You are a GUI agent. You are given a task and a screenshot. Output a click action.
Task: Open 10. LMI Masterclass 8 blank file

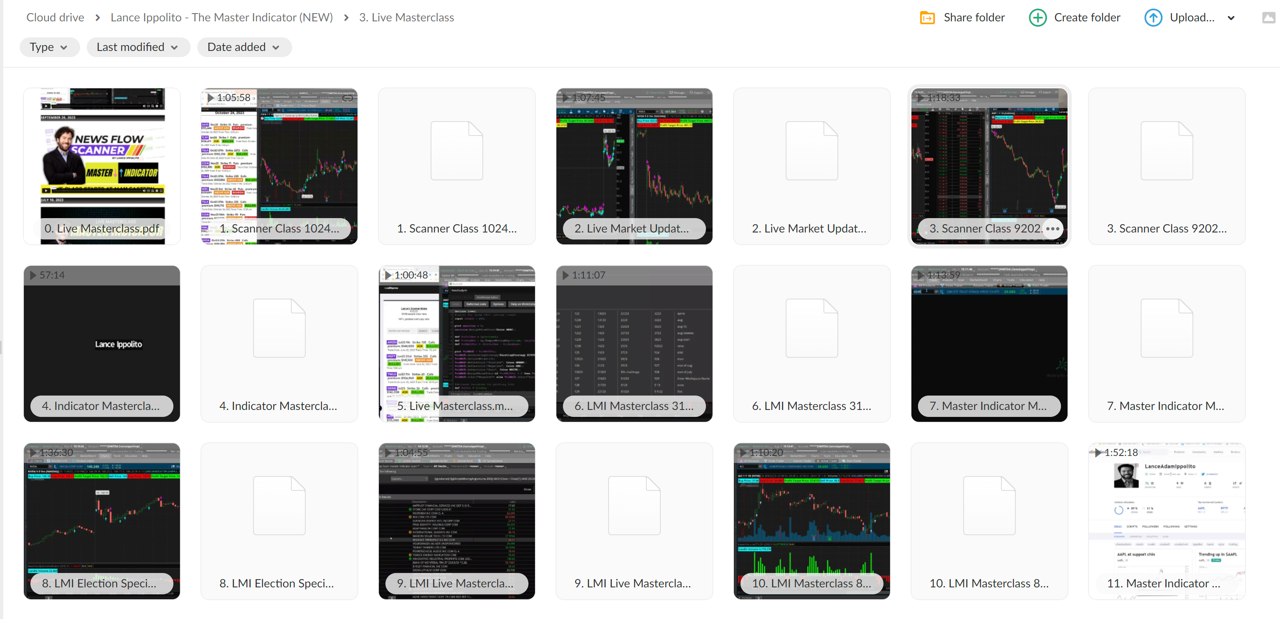point(989,521)
